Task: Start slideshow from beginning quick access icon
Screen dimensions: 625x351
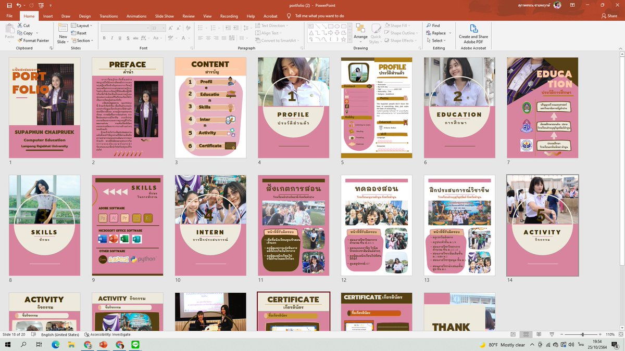Action: [x=41, y=5]
